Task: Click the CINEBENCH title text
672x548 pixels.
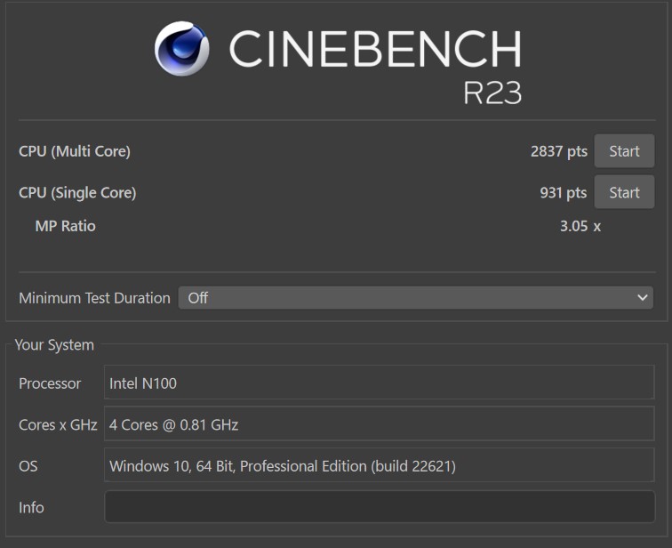Action: [x=375, y=48]
